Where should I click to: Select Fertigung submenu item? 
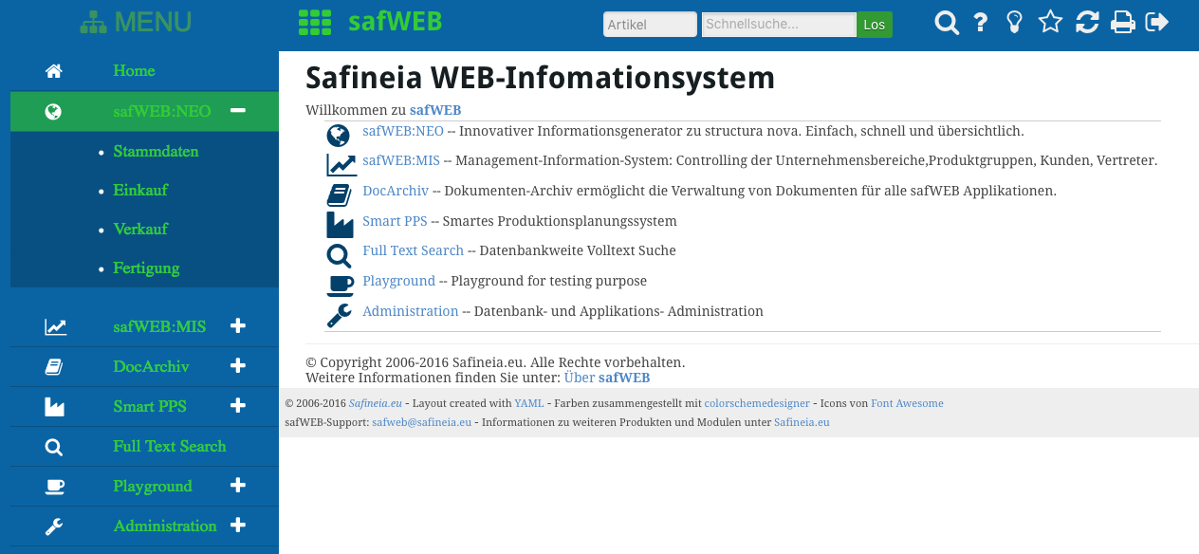tap(146, 268)
